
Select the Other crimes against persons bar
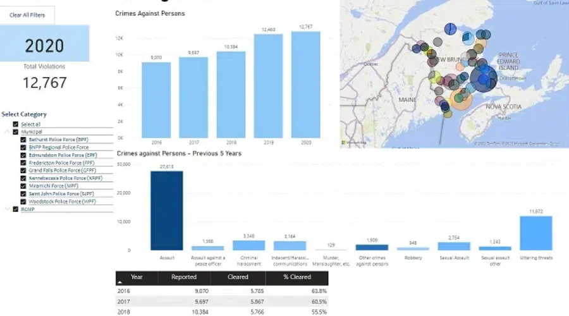coord(372,248)
